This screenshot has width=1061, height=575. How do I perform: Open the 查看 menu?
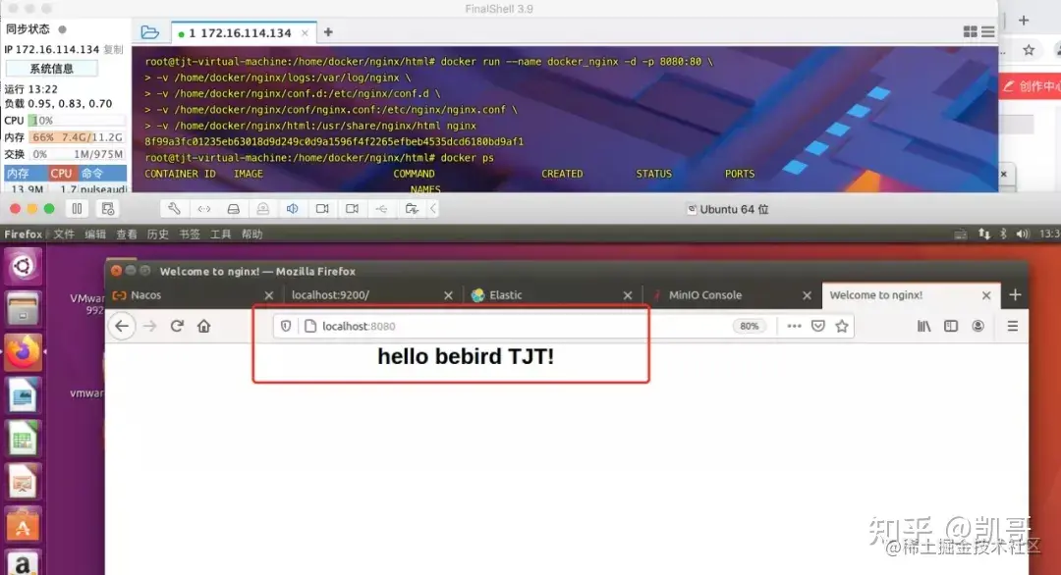[127, 234]
